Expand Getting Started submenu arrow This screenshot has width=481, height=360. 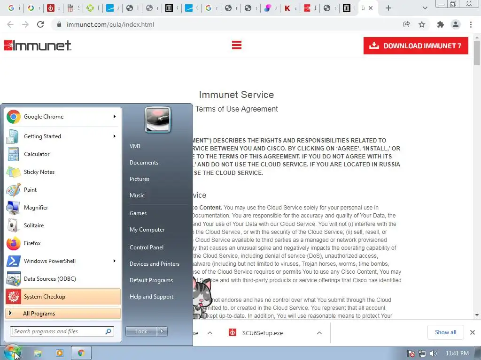[x=115, y=136]
